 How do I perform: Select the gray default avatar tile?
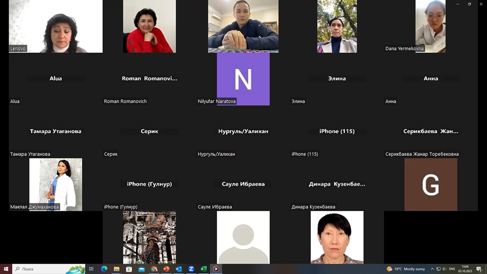tap(243, 237)
